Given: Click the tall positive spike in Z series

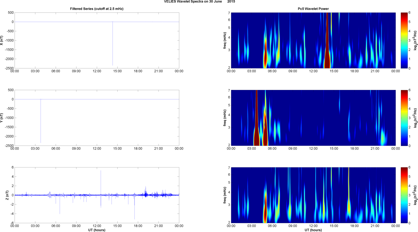Looking at the screenshot, I should [x=101, y=183].
